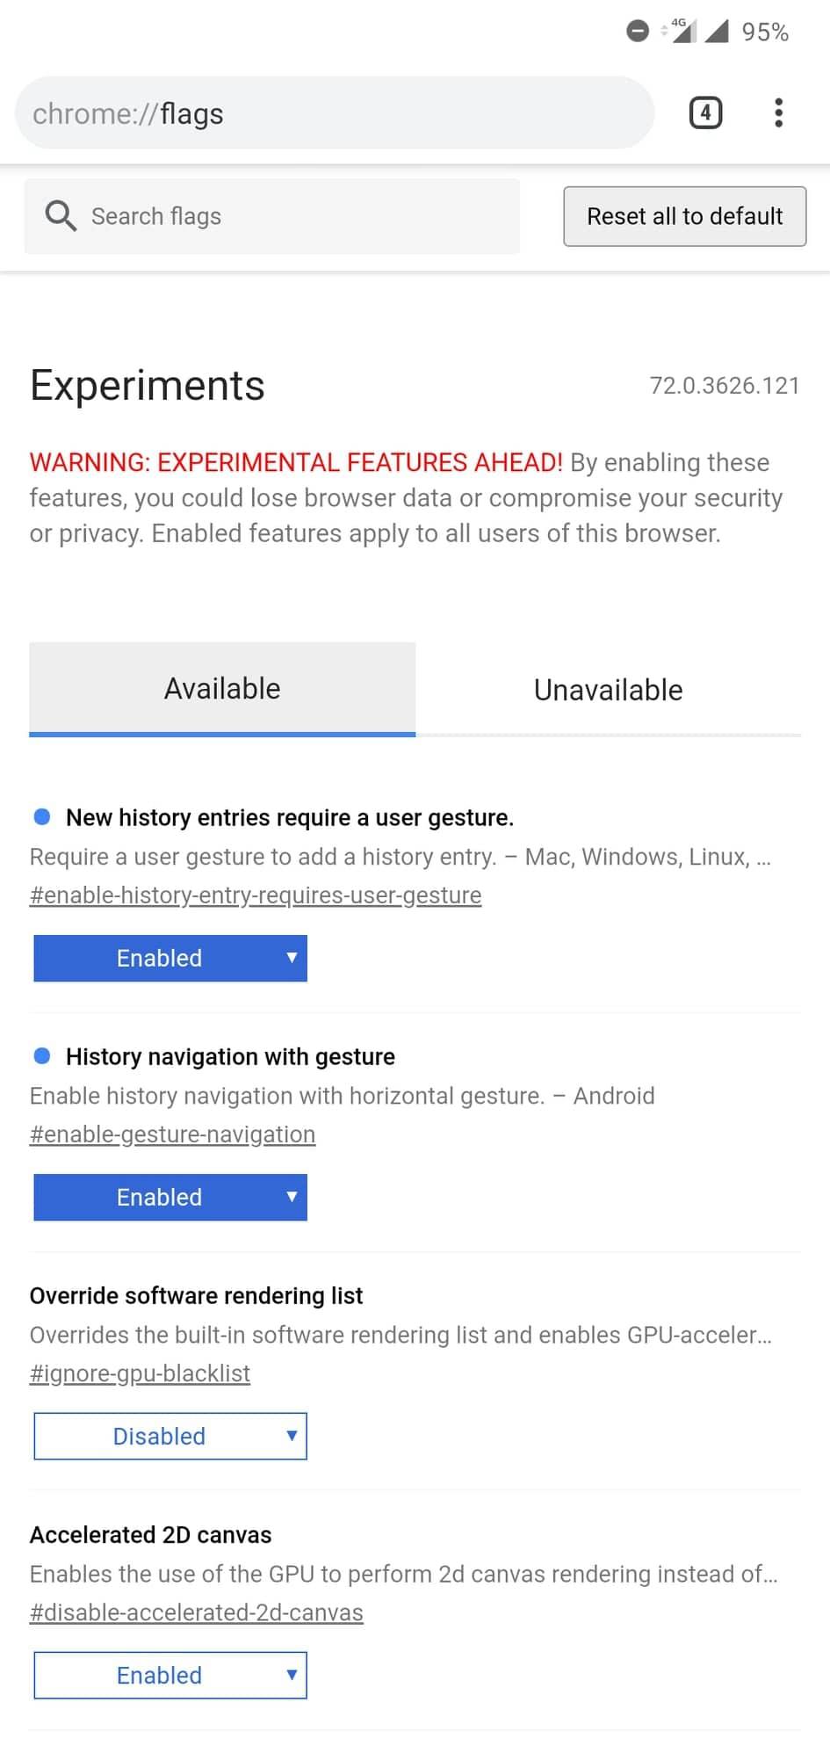Viewport: 830px width, 1753px height.
Task: Open the tab switcher showing 4 tabs
Action: point(705,113)
